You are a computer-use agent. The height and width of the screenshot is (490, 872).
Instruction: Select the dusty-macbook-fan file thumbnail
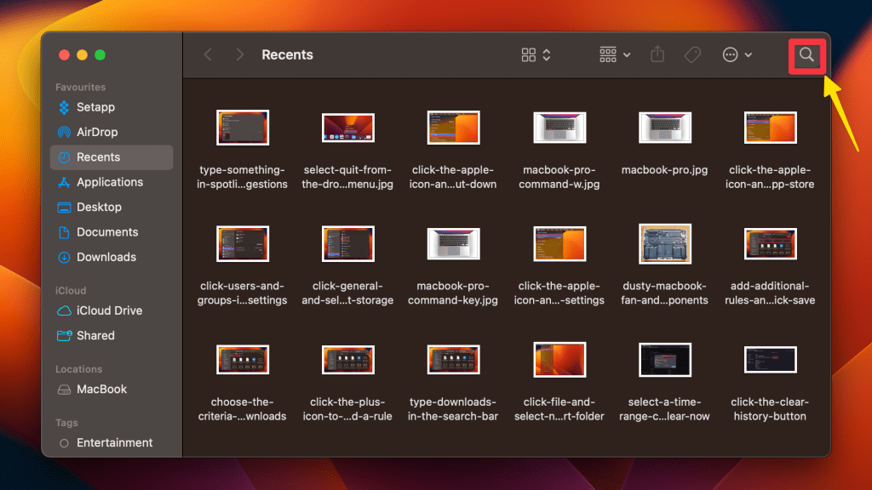(664, 243)
